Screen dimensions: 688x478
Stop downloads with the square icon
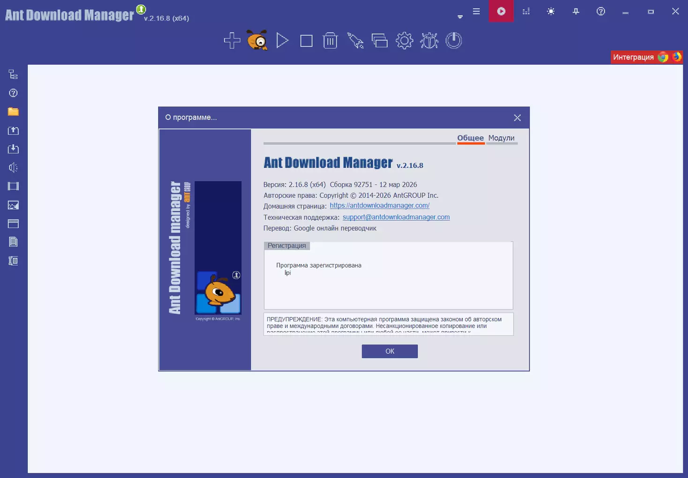click(306, 41)
